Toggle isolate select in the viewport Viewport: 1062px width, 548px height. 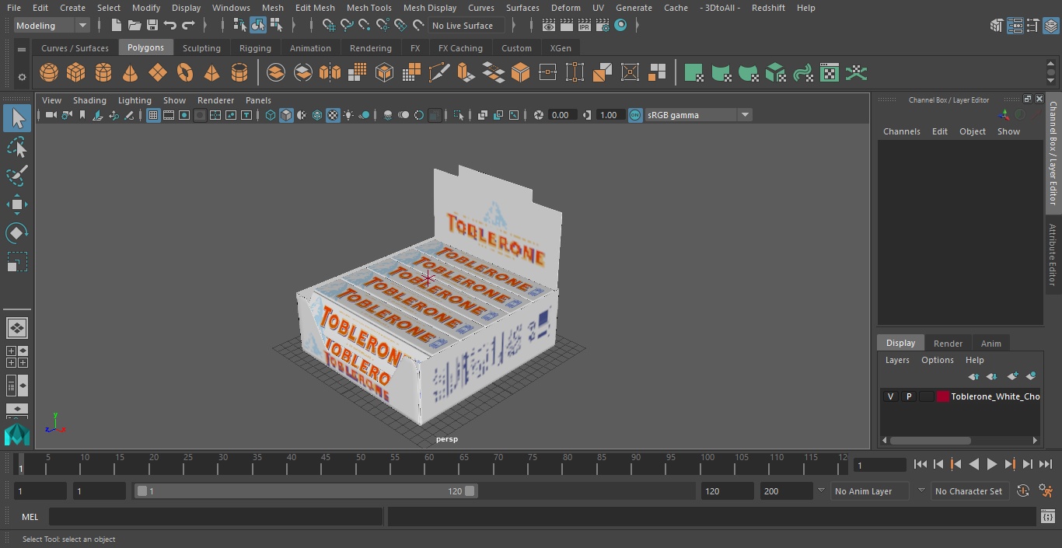pyautogui.click(x=459, y=115)
